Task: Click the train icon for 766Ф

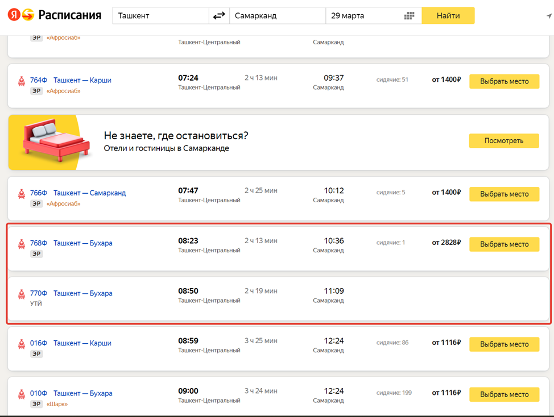Action: [x=22, y=193]
